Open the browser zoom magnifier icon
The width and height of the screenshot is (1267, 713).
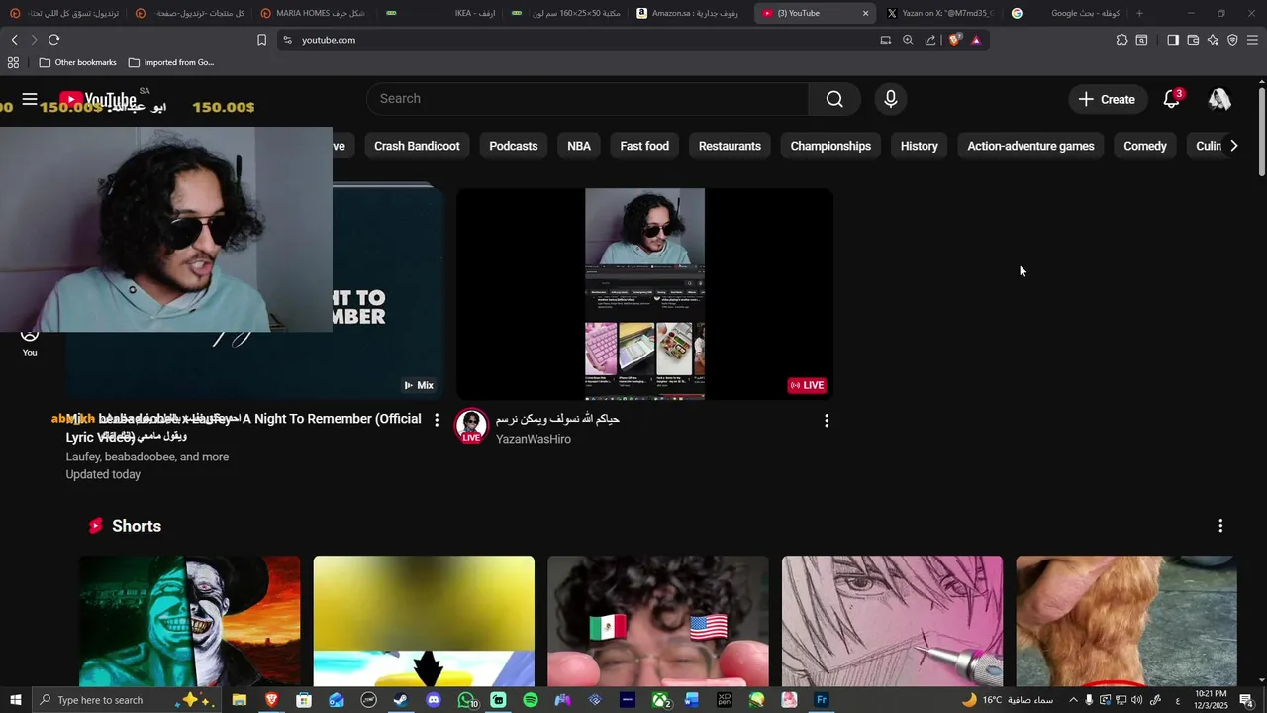click(908, 40)
